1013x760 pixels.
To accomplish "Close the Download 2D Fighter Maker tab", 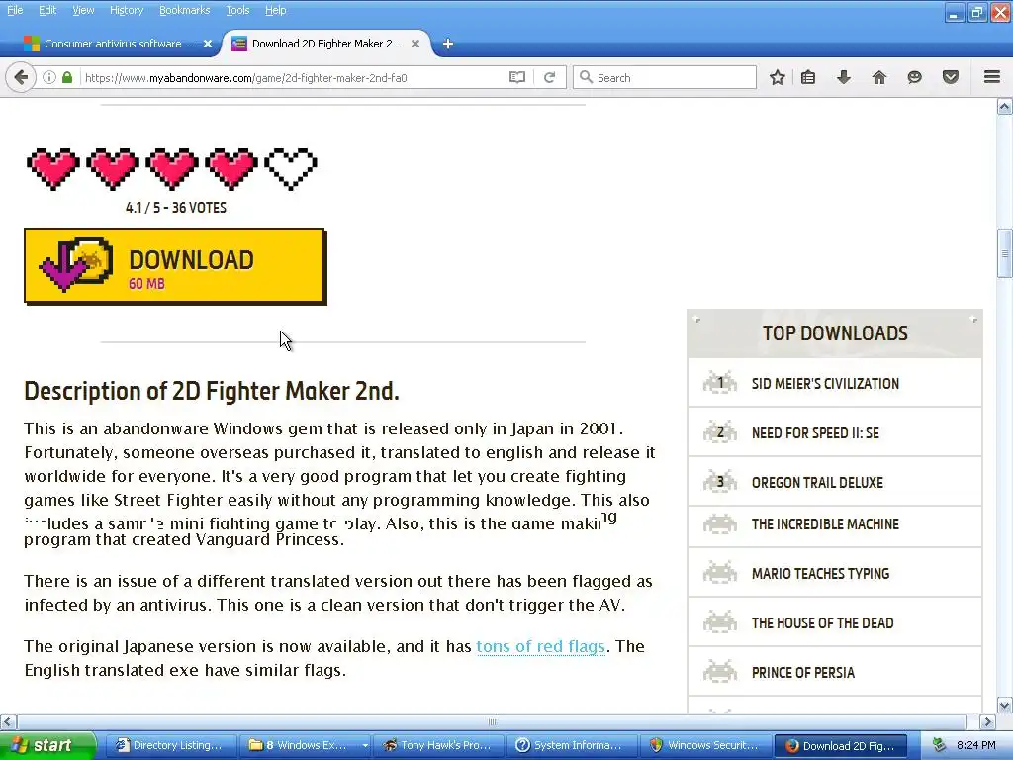I will coord(415,44).
